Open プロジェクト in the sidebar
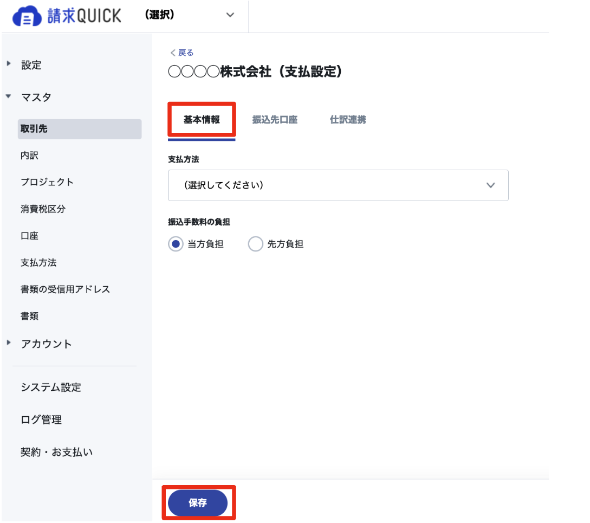Screen dimensions: 590x523 coord(47,182)
